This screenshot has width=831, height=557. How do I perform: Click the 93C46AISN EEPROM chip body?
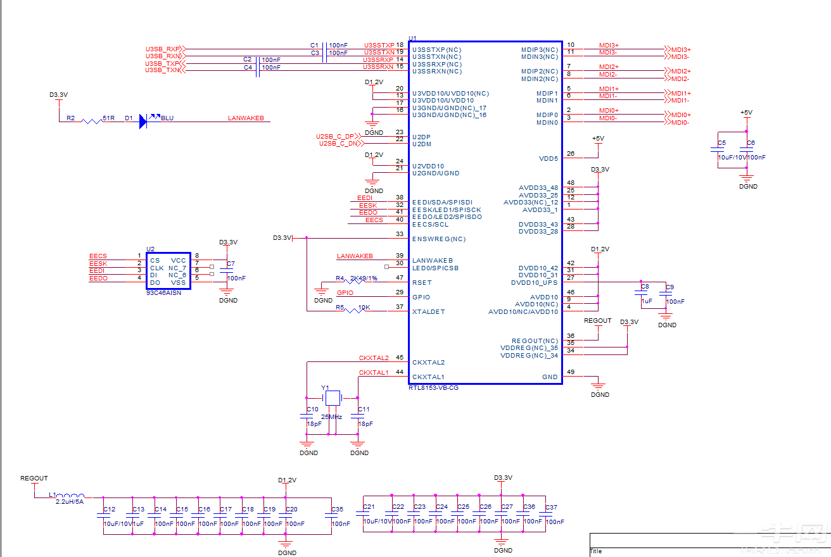[168, 270]
